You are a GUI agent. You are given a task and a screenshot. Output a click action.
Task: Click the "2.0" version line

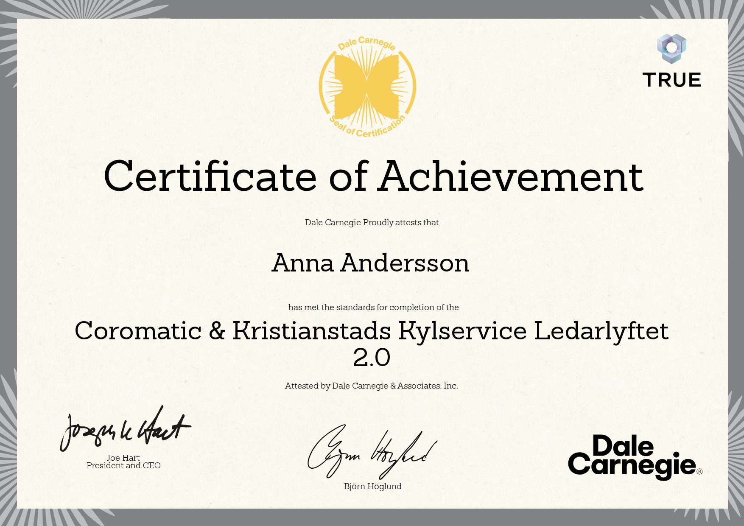[372, 358]
